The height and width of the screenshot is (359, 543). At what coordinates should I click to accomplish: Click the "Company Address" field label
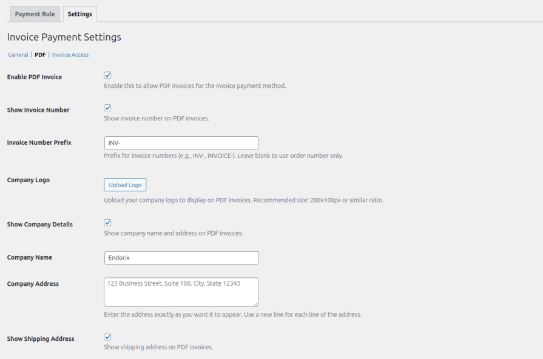[x=33, y=284]
